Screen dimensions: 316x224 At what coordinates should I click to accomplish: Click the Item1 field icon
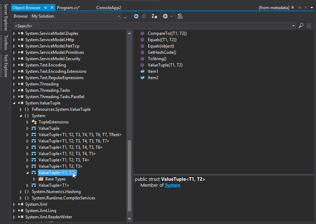pos(143,71)
